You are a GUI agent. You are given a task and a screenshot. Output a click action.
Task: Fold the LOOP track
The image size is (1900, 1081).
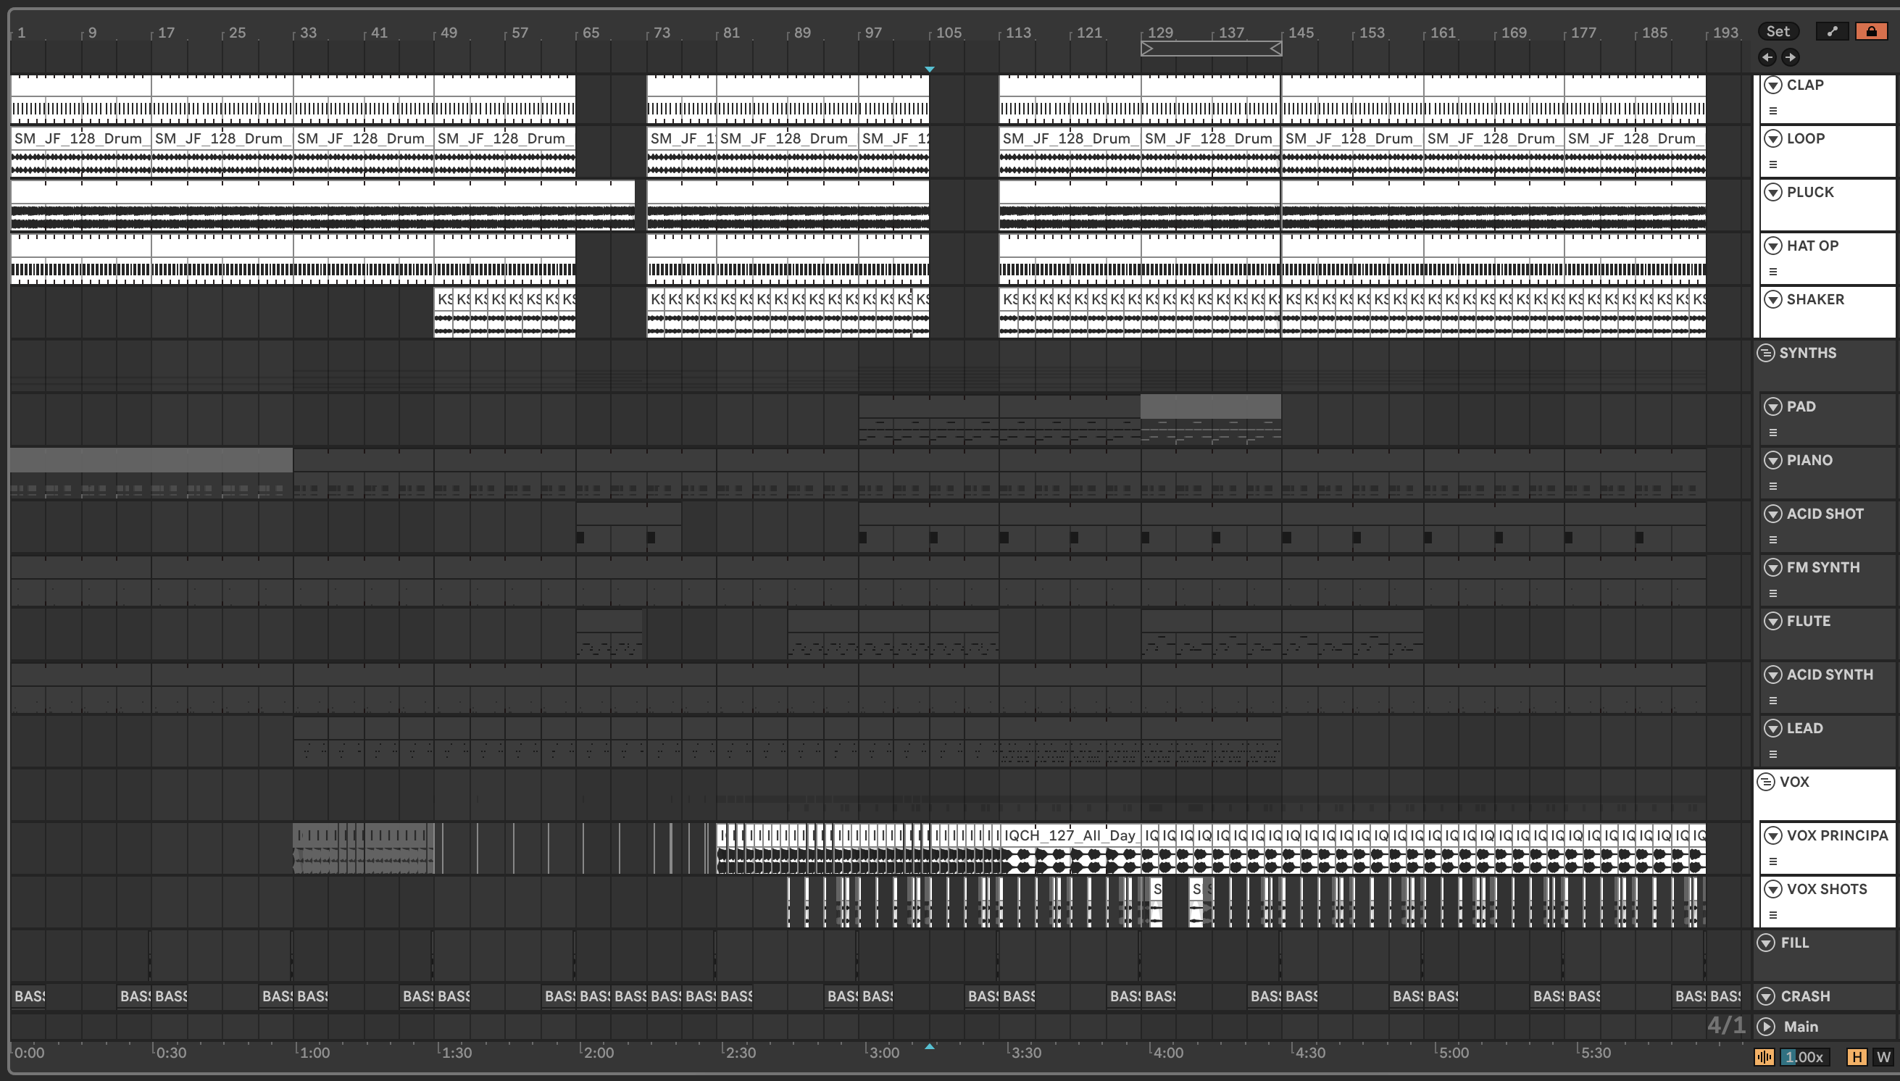(1773, 138)
